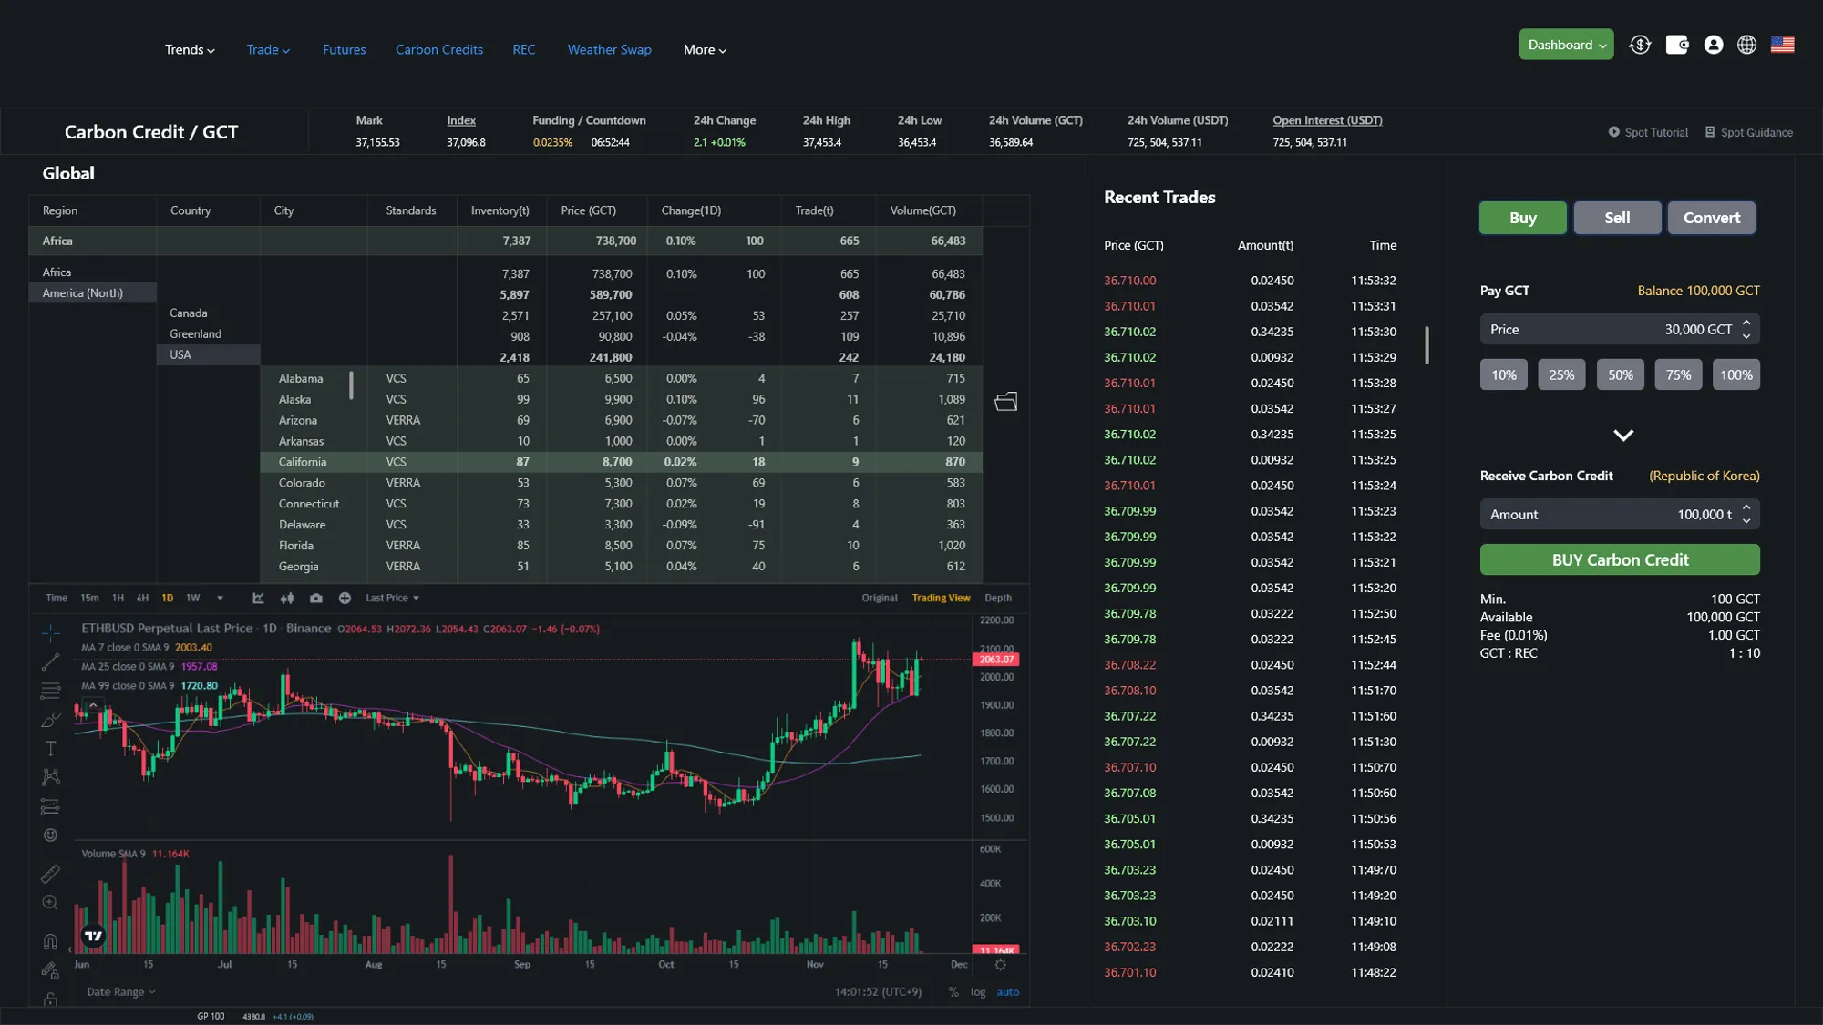Toggle auto scale on chart

point(1007,992)
